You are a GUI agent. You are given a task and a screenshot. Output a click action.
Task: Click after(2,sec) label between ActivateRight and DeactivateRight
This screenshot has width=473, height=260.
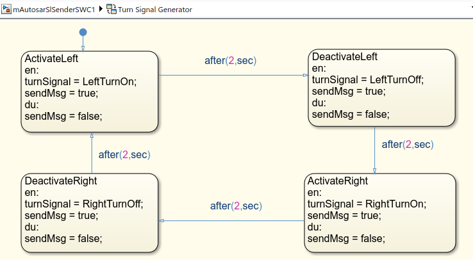pyautogui.click(x=236, y=206)
